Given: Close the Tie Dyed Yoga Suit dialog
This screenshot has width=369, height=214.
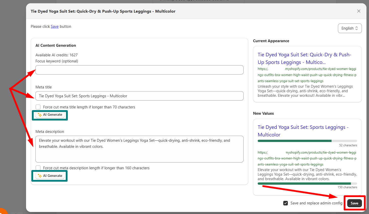Looking at the screenshot, I should 359,11.
